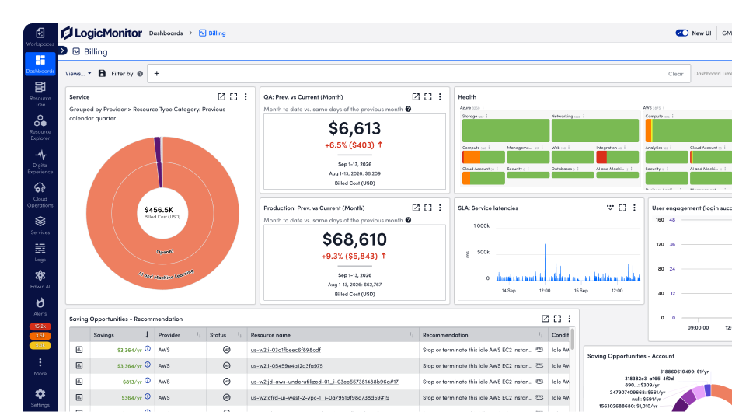
Task: Open Alerts from the sidebar
Action: pyautogui.click(x=40, y=306)
